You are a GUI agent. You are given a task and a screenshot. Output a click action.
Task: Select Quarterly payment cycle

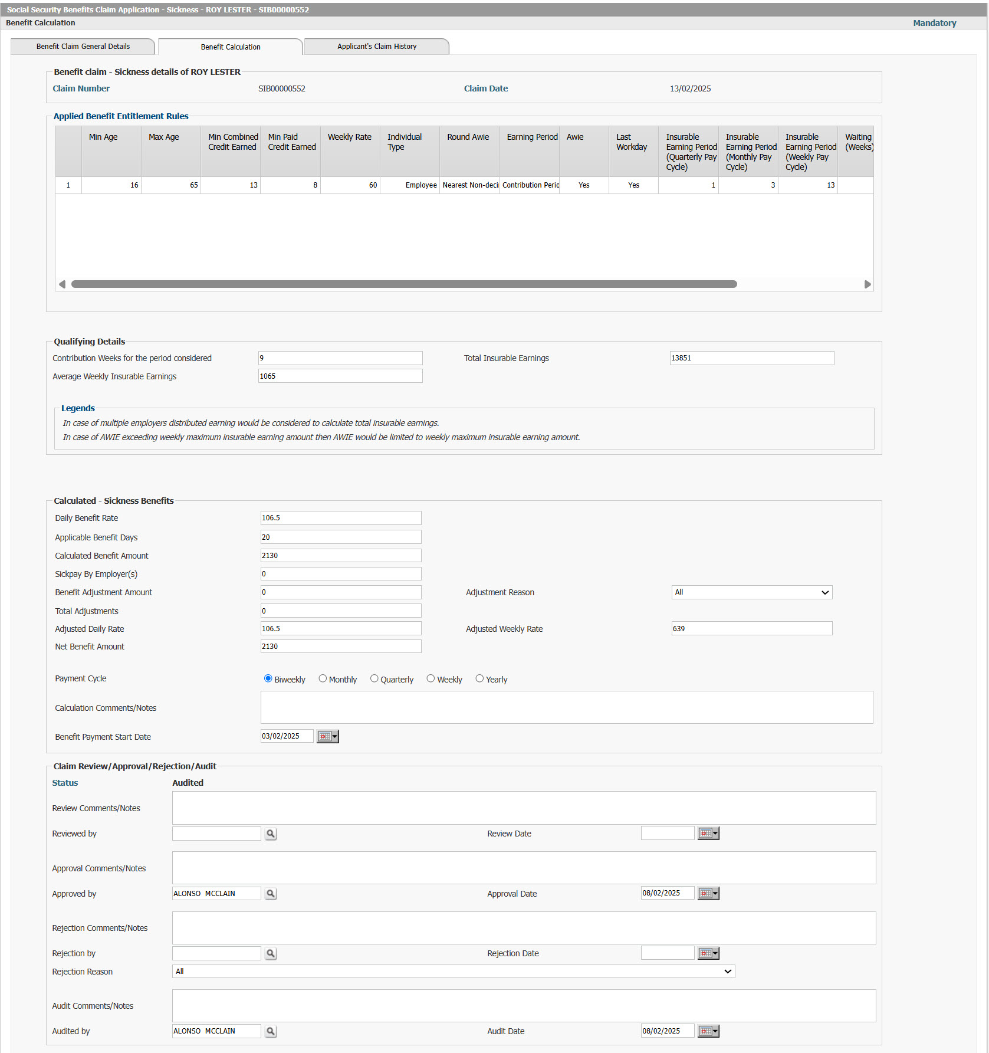pyautogui.click(x=374, y=678)
